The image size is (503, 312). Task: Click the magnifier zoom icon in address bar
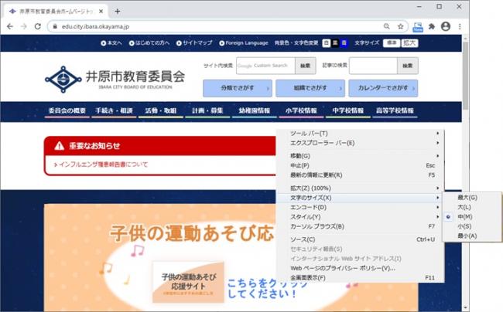coord(387,26)
